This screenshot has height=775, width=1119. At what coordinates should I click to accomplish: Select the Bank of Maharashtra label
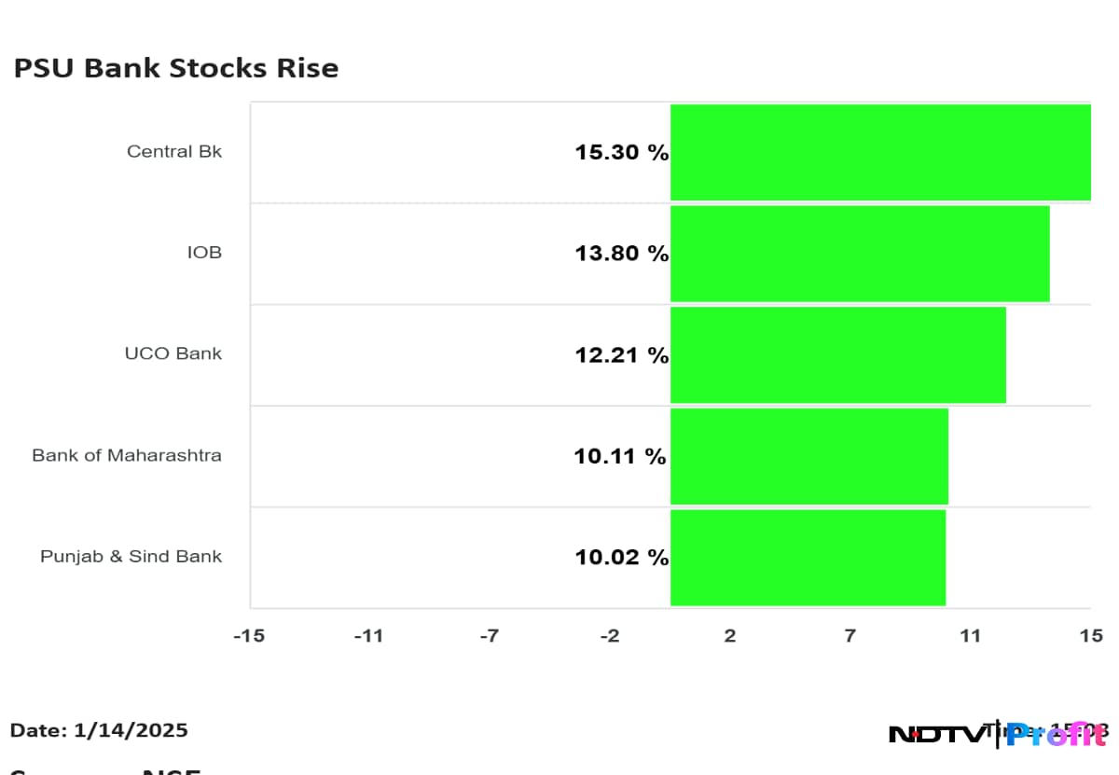tap(127, 455)
